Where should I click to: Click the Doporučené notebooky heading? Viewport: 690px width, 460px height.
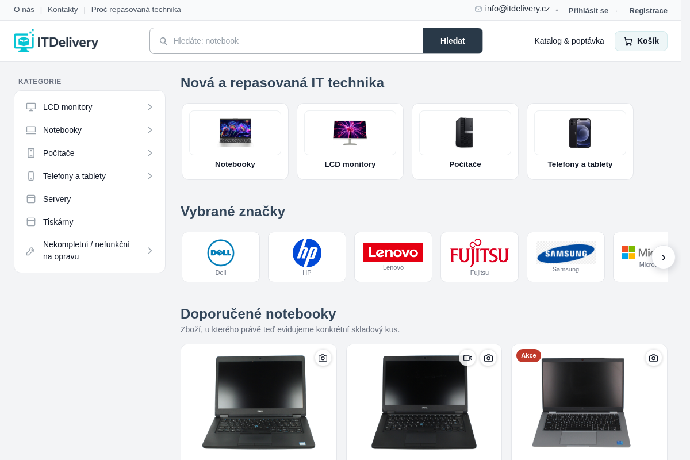[258, 314]
